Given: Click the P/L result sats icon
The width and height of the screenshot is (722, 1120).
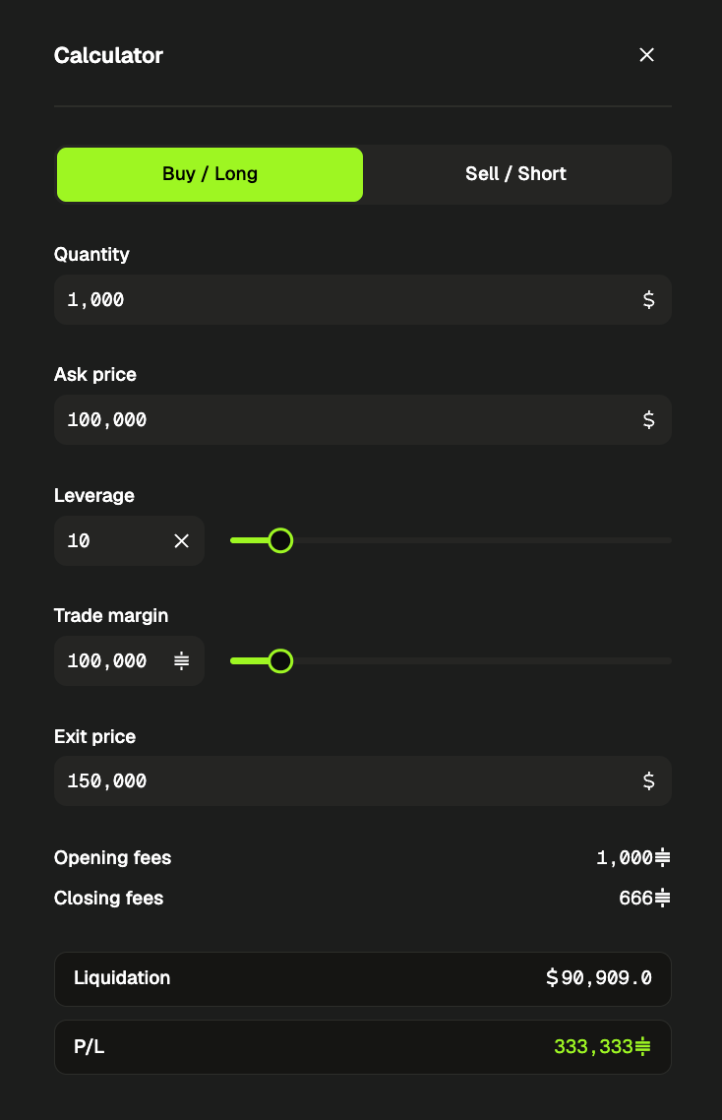Looking at the screenshot, I should (642, 1047).
